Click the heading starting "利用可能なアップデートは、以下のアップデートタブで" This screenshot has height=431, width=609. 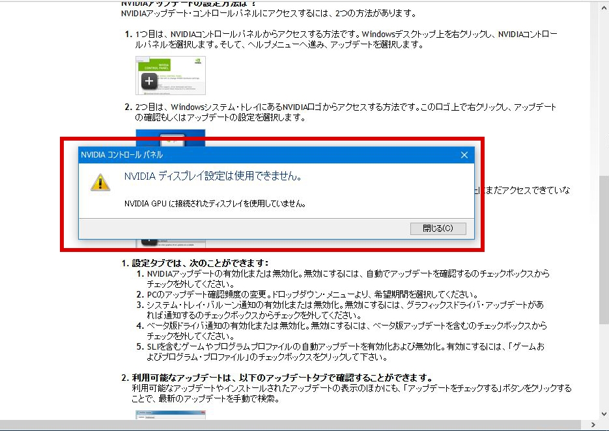point(283,378)
